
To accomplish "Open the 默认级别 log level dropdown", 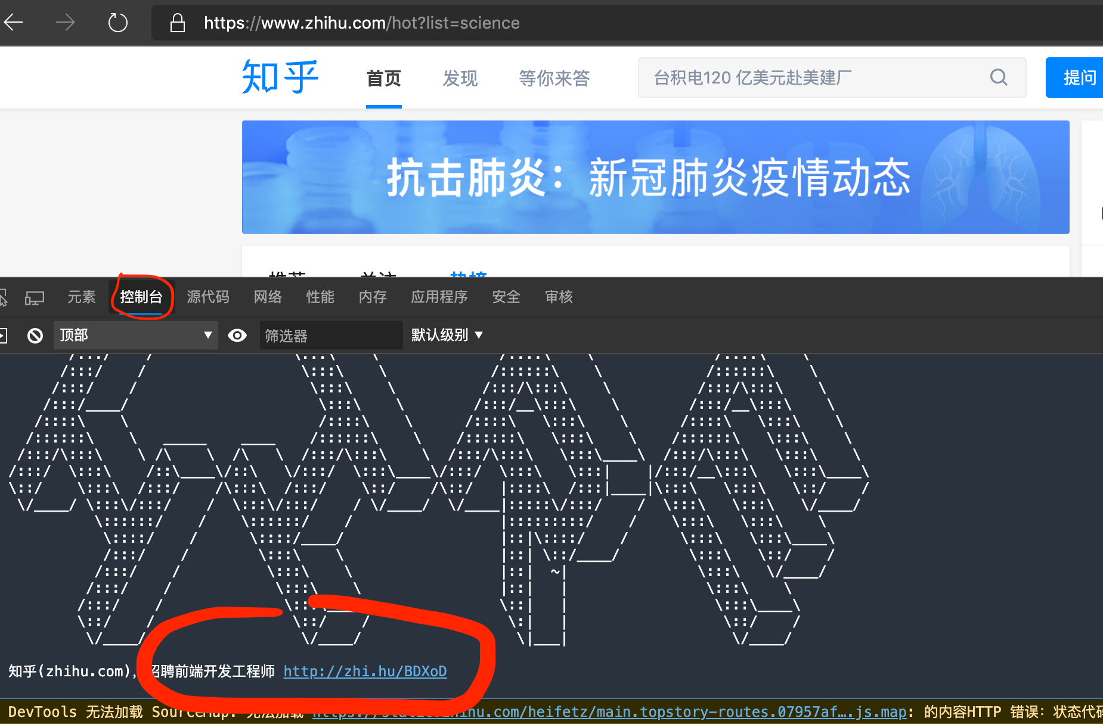I will point(447,335).
